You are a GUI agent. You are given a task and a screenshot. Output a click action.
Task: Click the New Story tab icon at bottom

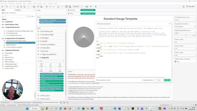[67, 102]
